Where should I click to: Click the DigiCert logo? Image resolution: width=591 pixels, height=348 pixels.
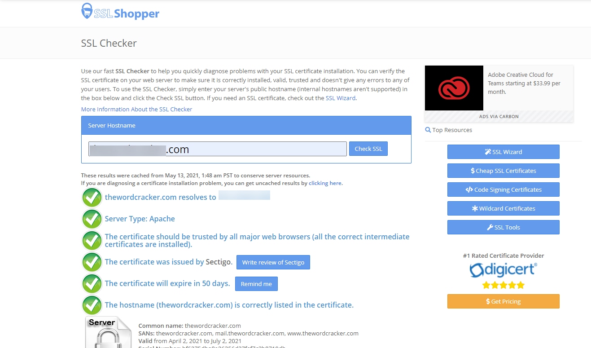503,270
